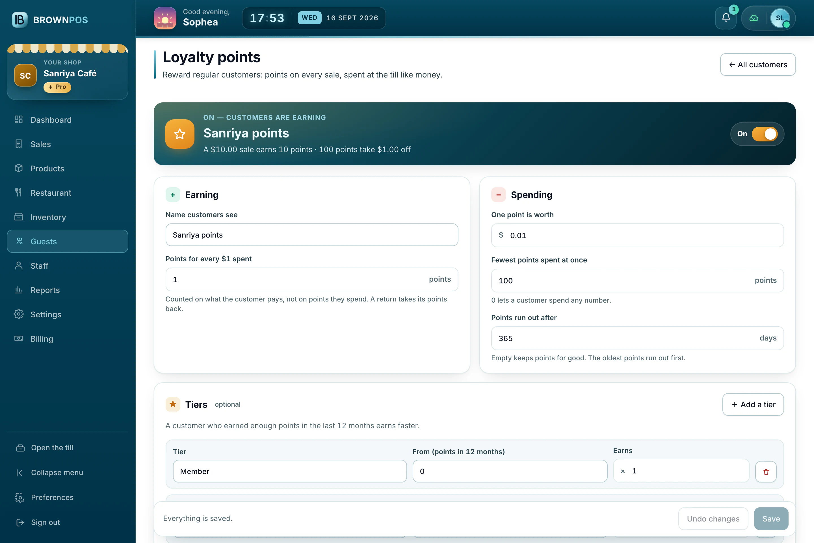Edit the Member tier name field
Screen dimensions: 814x543
click(x=290, y=471)
